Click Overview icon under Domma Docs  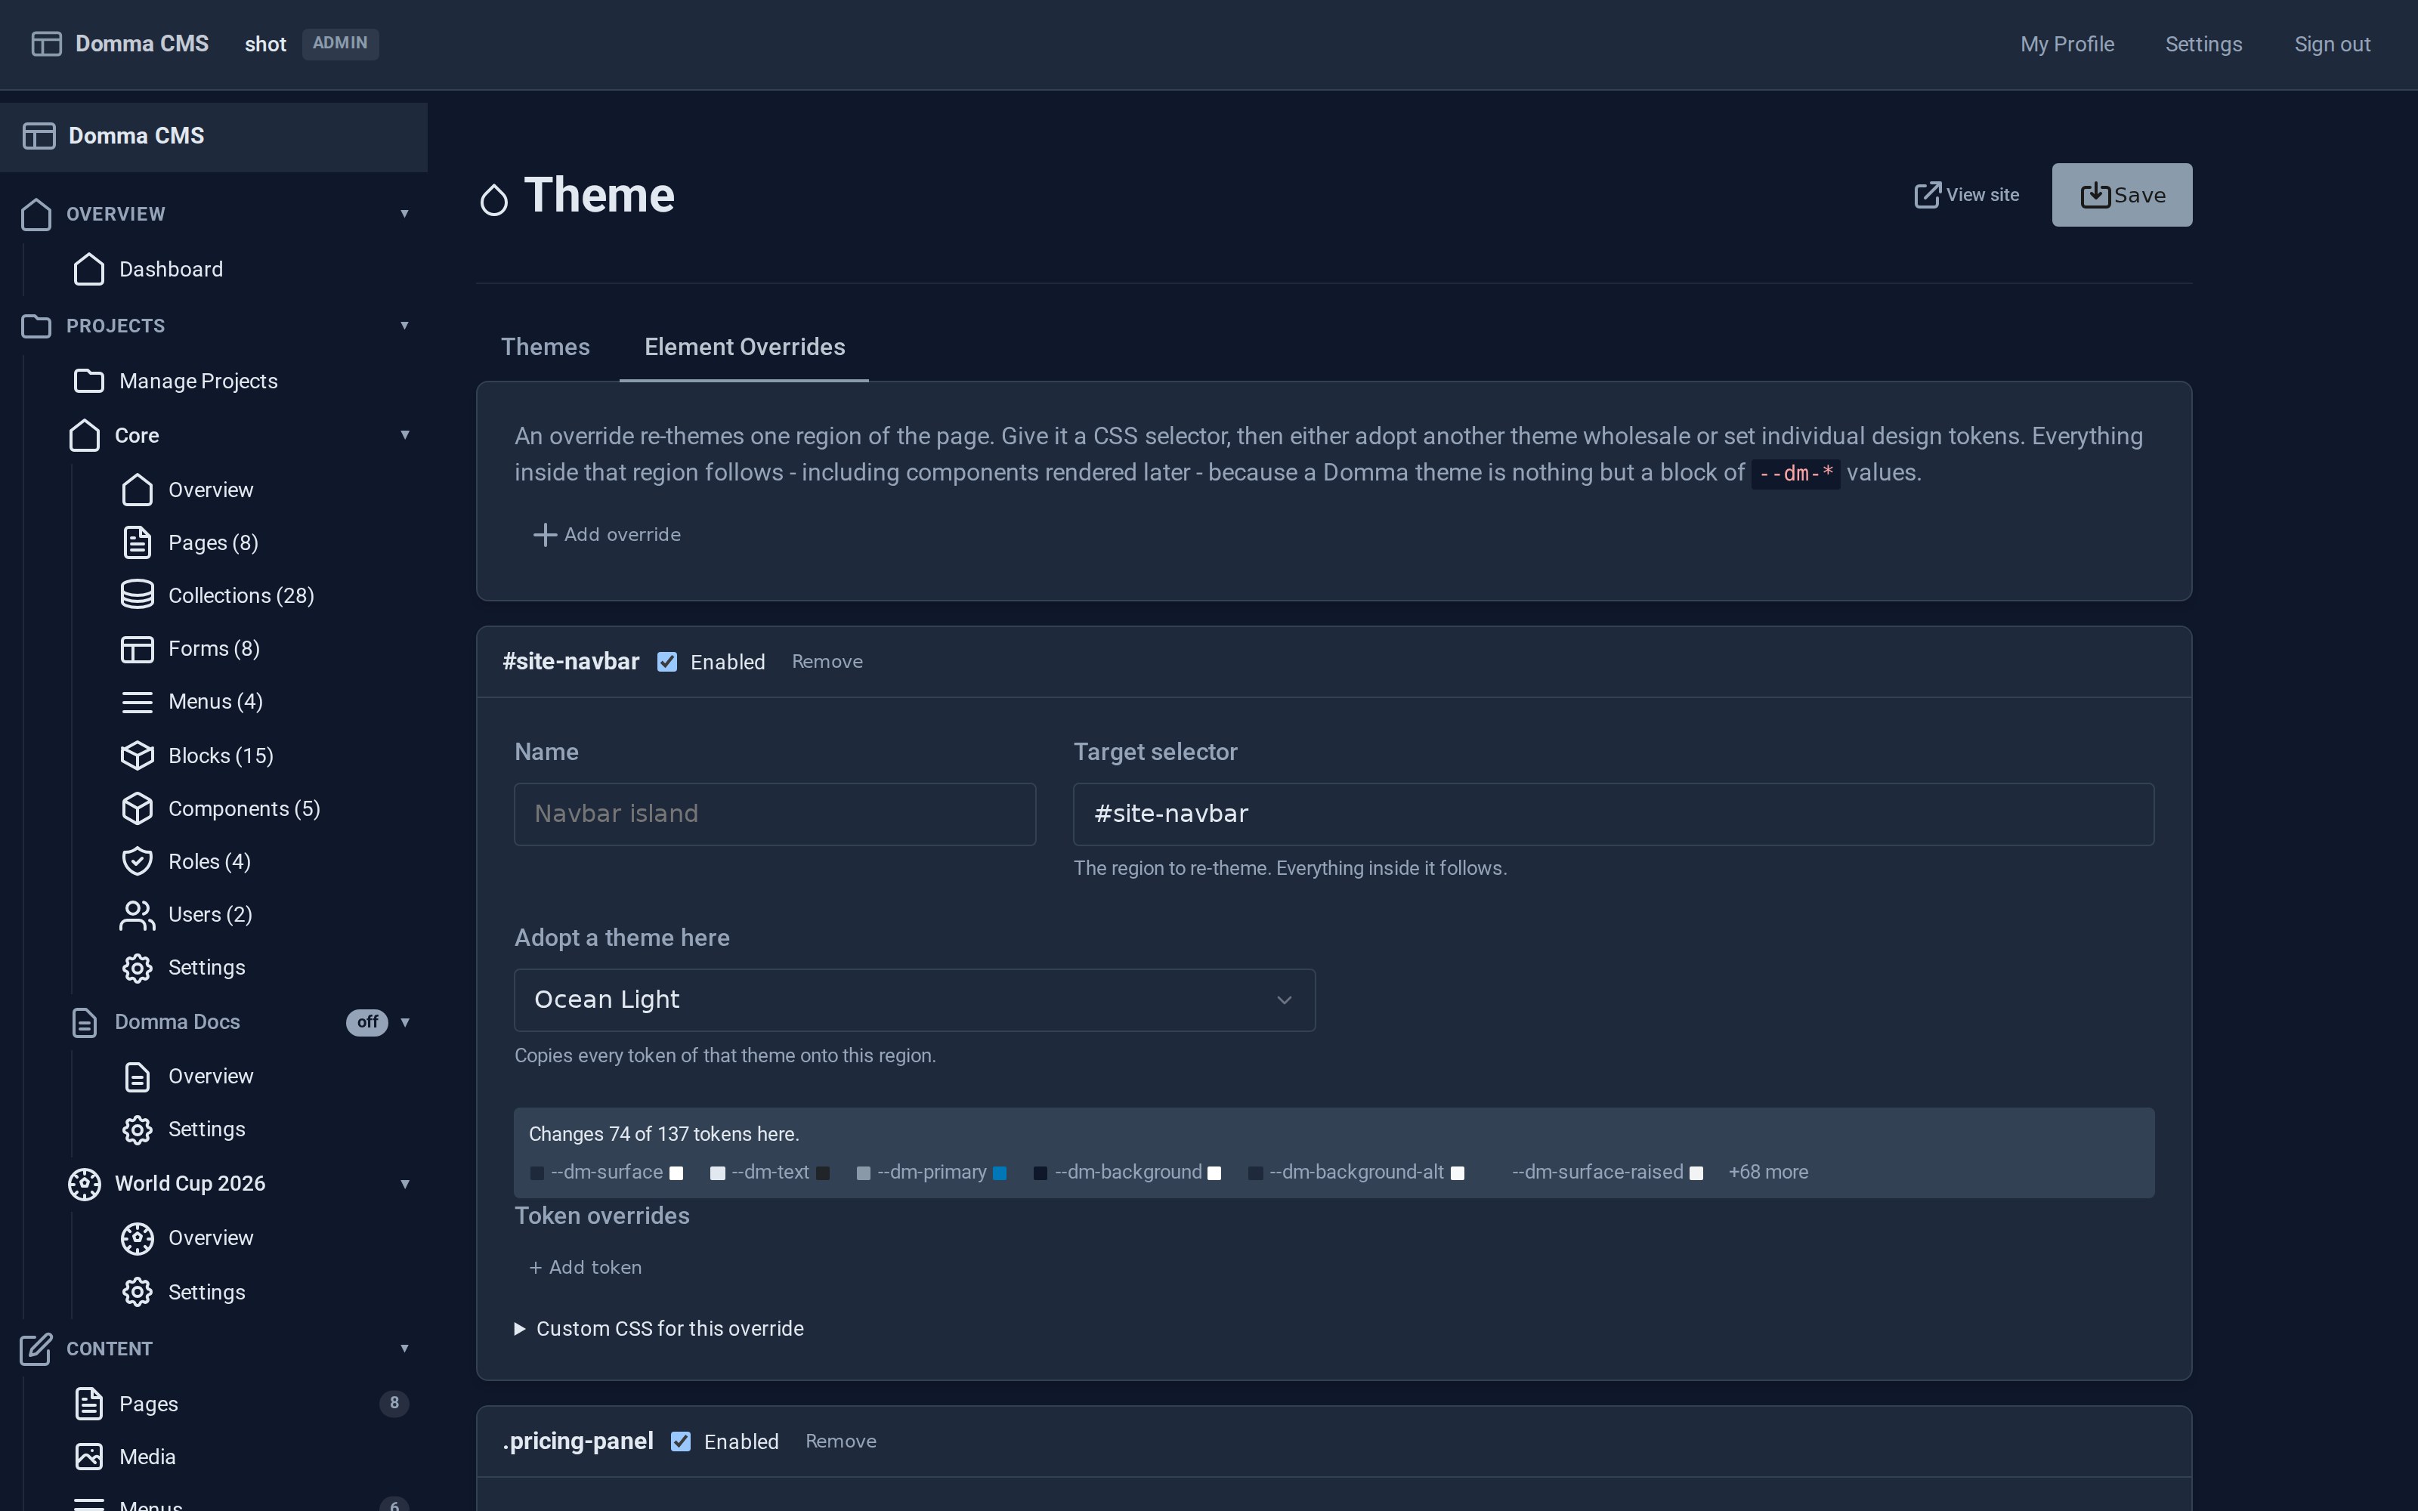click(137, 1077)
